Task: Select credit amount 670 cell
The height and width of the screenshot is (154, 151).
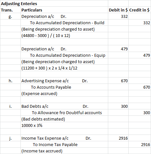Action: pos(140,87)
